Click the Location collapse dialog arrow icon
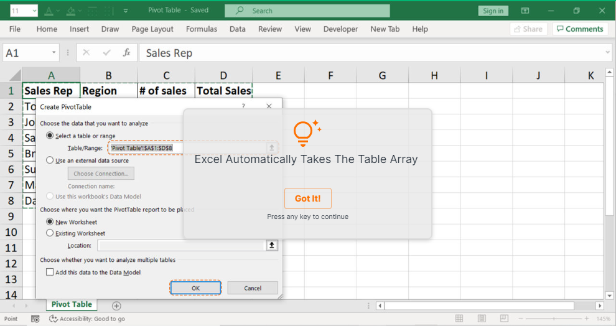The width and height of the screenshot is (616, 326). click(271, 246)
